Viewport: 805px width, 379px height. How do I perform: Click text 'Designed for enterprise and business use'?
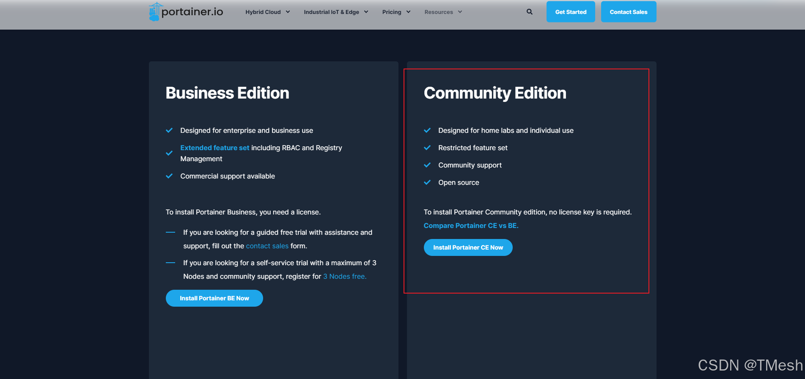pos(247,130)
